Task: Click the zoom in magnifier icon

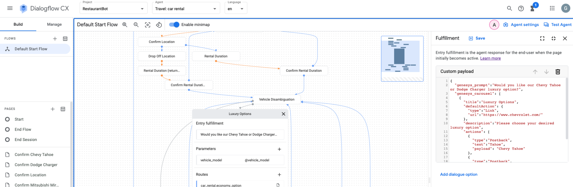Action: tap(125, 24)
